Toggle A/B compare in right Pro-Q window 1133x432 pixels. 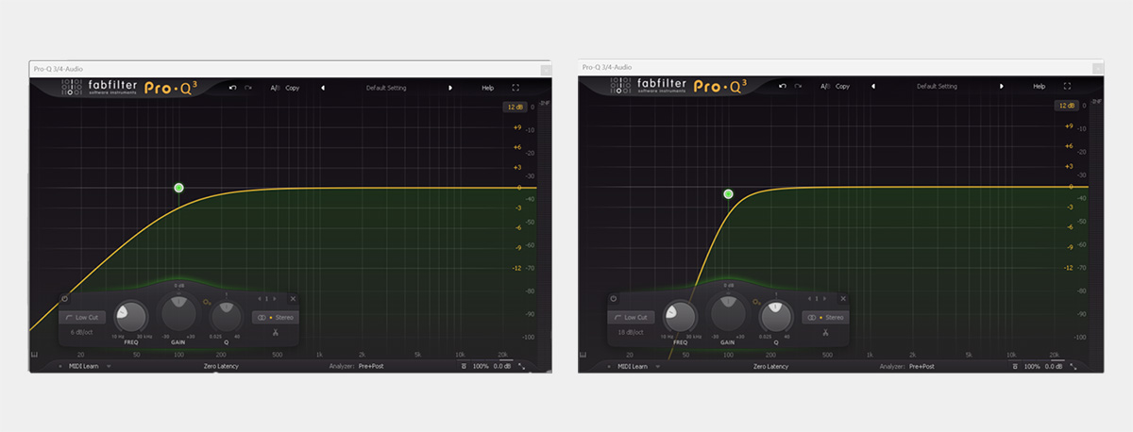coord(825,86)
